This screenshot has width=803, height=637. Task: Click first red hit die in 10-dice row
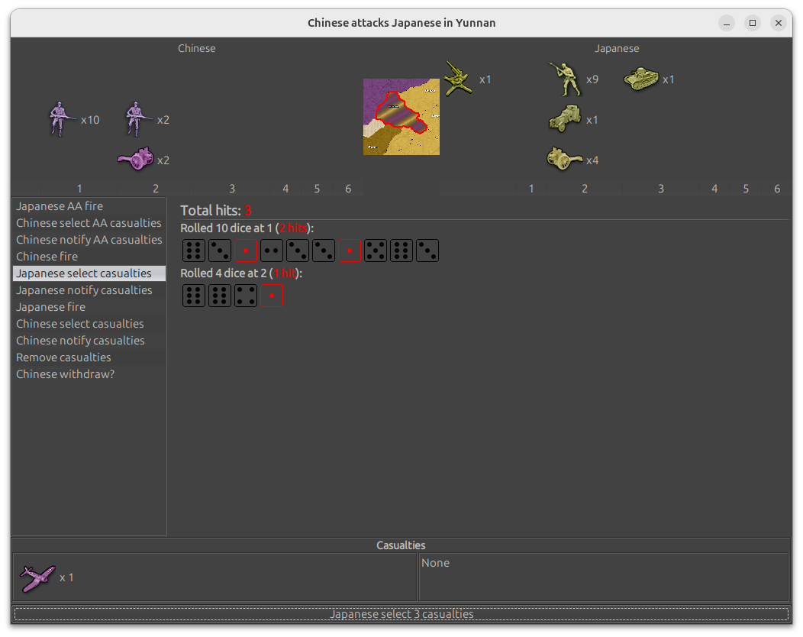point(246,251)
